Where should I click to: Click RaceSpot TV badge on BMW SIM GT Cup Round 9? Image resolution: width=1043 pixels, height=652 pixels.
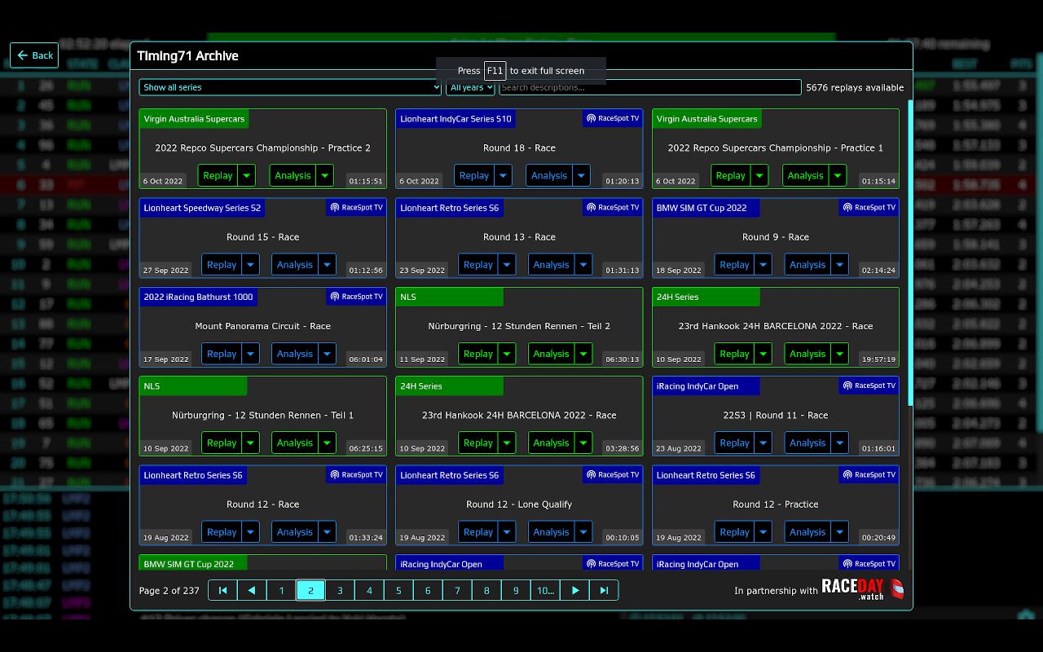[x=869, y=207]
